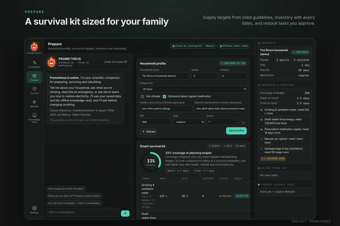Open the Companion sidebar section

coord(34,64)
